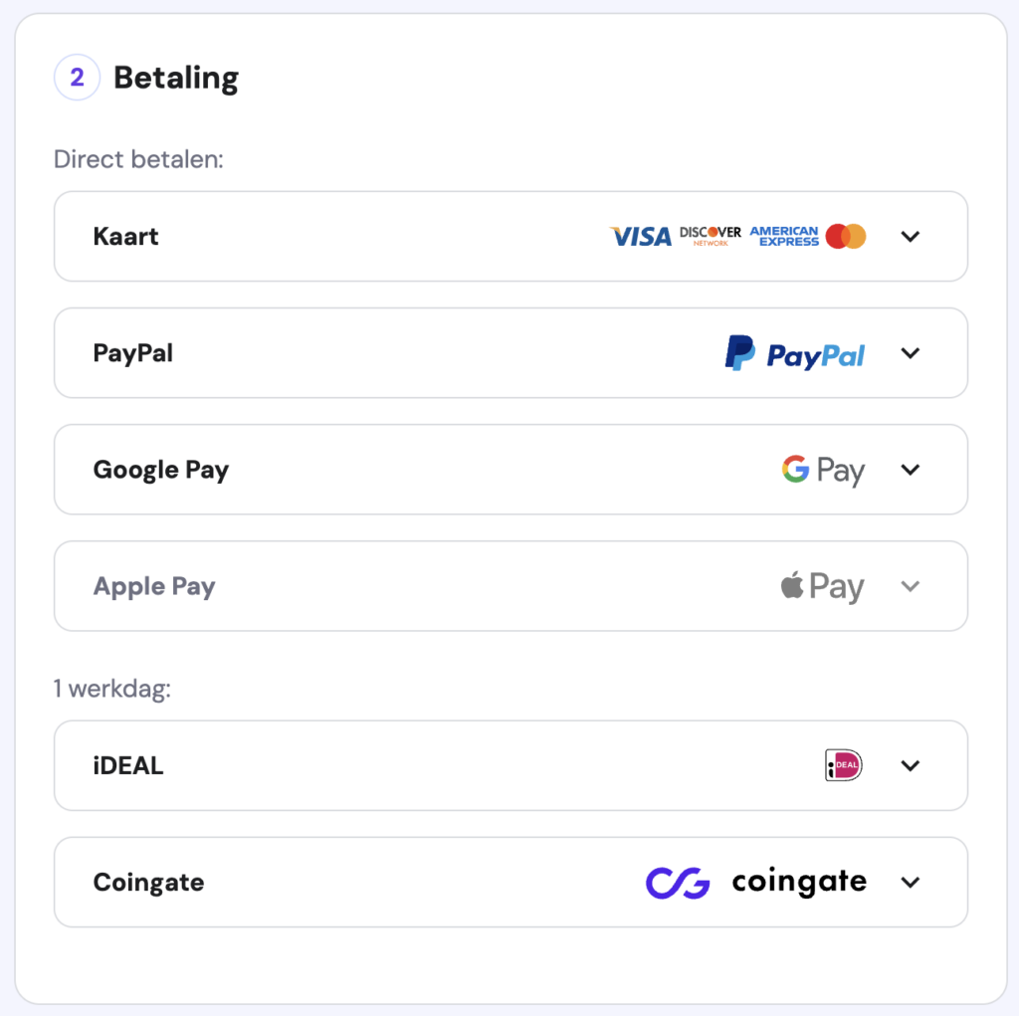This screenshot has height=1016, width=1019.
Task: Expand the PayPal option chevron
Action: [911, 353]
